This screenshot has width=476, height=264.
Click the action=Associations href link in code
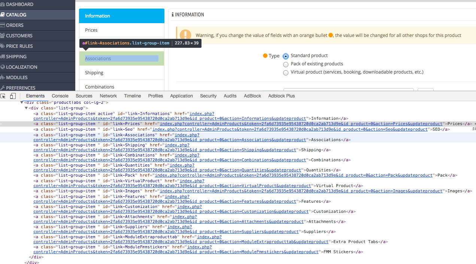tap(170, 140)
